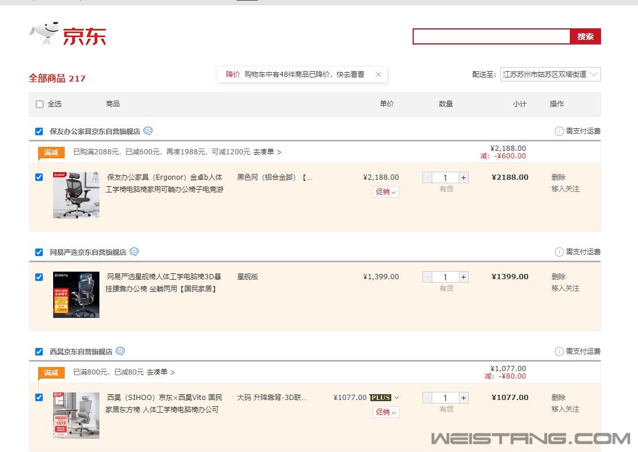The width and height of the screenshot is (638, 452).
Task: Open 去凑单 link in the 保友 满减 promotion
Action: pos(267,152)
